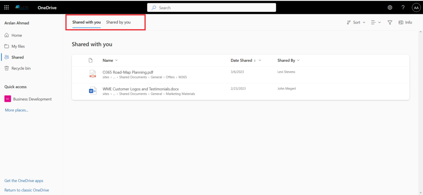The height and width of the screenshot is (195, 423).
Task: Switch to the Shared by you tab
Action: (118, 22)
